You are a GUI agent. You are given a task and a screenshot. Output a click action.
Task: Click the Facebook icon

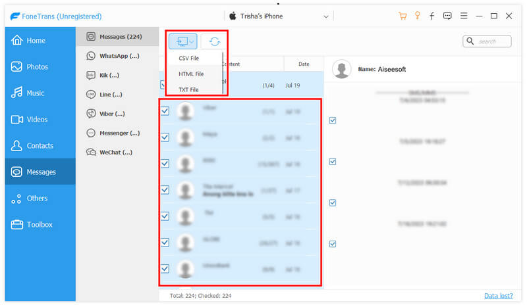coord(432,16)
